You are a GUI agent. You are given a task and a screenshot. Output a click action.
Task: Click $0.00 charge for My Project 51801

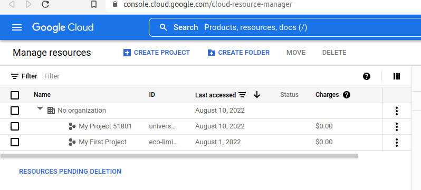[324, 126]
